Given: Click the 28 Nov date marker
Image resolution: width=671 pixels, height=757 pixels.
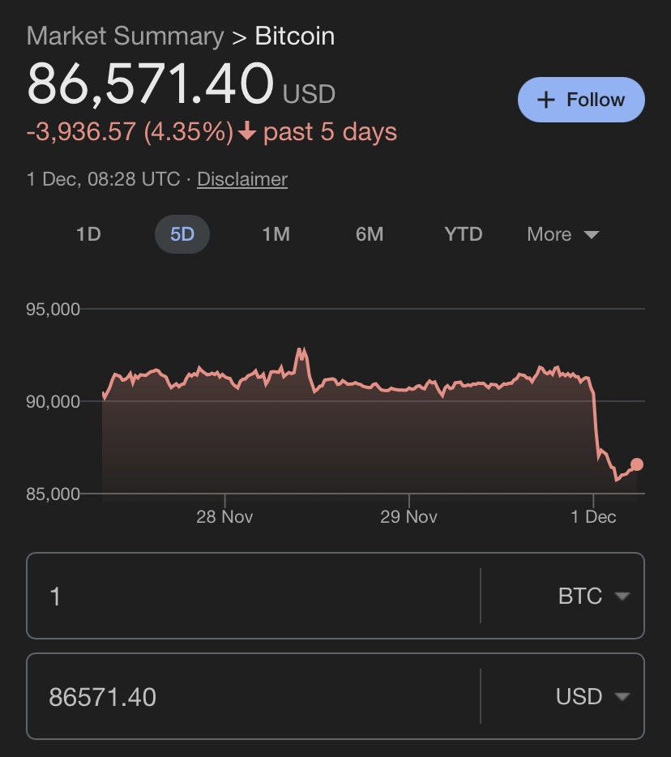Looking at the screenshot, I should [224, 516].
